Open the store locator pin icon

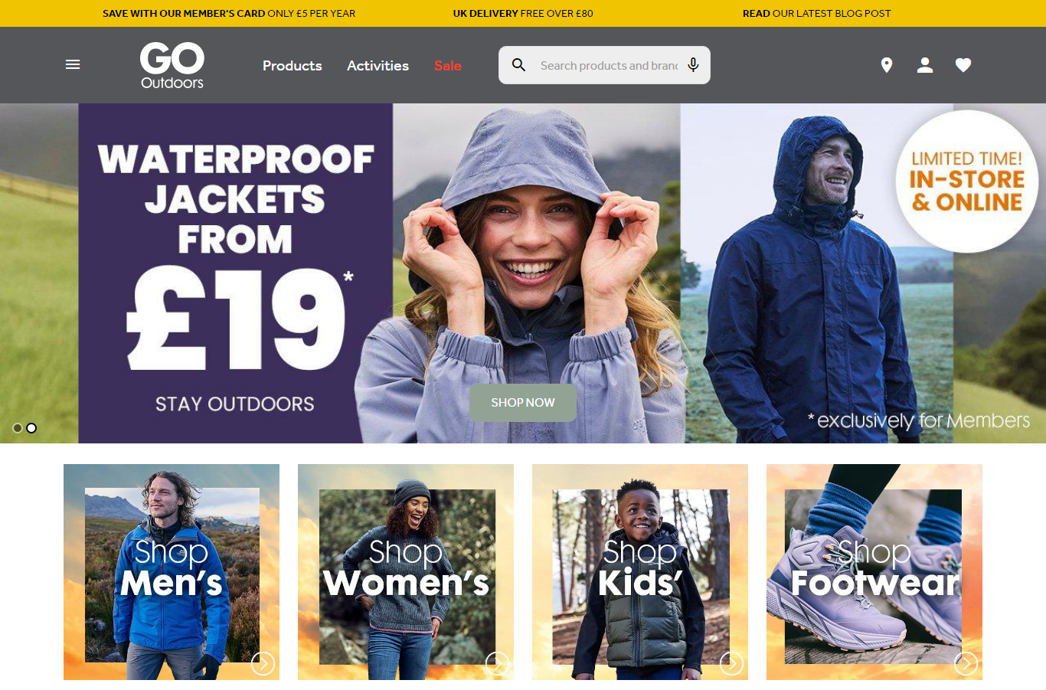(887, 65)
